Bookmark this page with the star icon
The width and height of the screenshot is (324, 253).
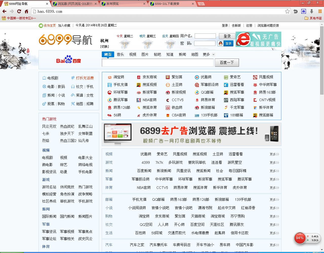tap(287, 11)
